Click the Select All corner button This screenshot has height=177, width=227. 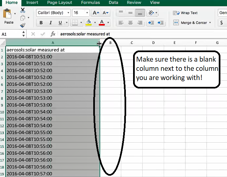click(3, 43)
